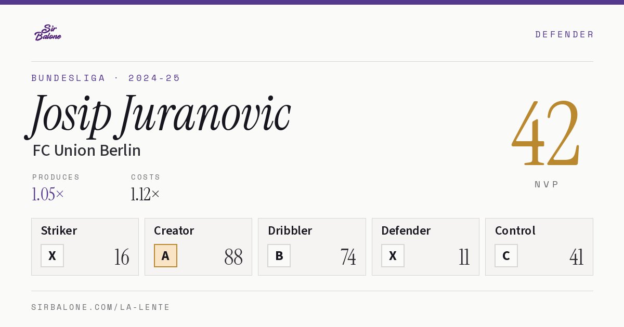This screenshot has height=327, width=624.
Task: Click the large 42 NVP rating
Action: pos(545,132)
